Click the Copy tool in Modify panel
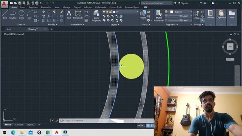This screenshot has width=242, height=136. click(44, 16)
